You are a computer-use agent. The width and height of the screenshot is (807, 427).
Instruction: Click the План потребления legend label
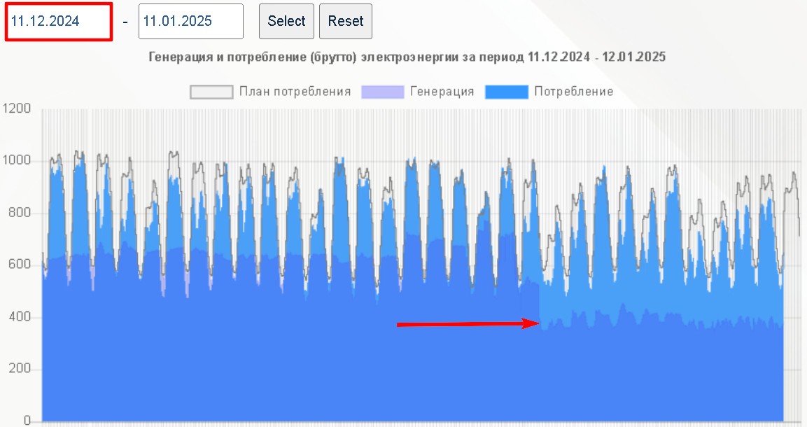295,92
